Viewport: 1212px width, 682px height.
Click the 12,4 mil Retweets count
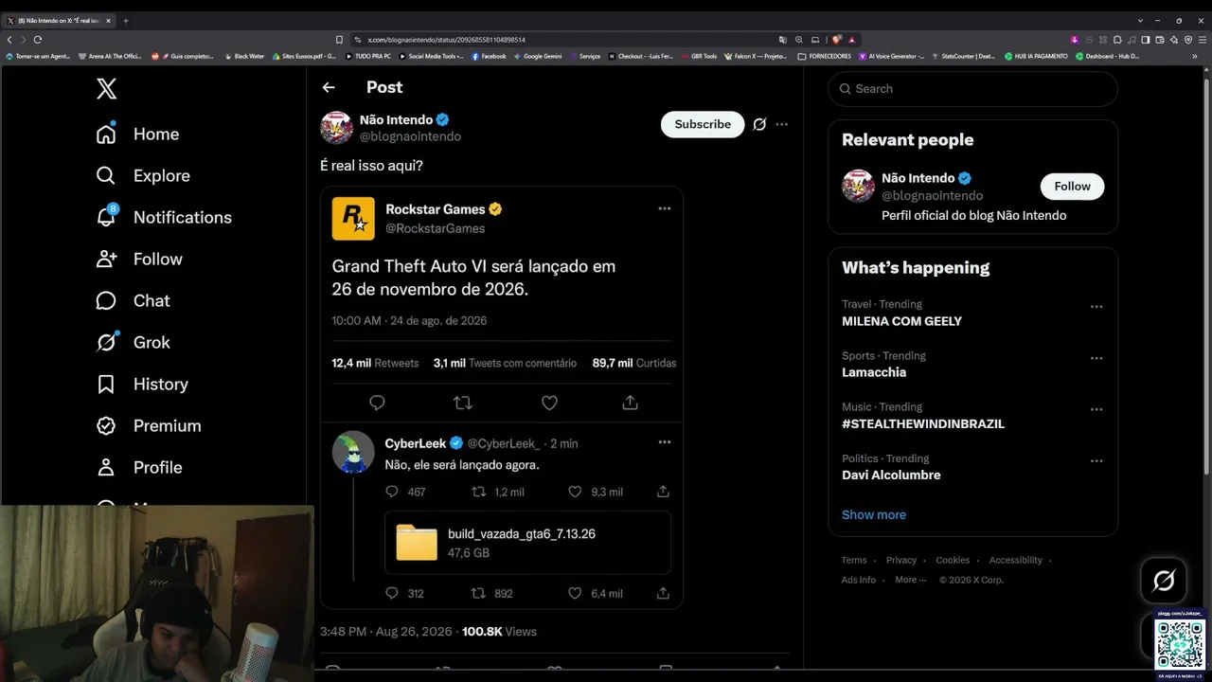[x=375, y=363]
